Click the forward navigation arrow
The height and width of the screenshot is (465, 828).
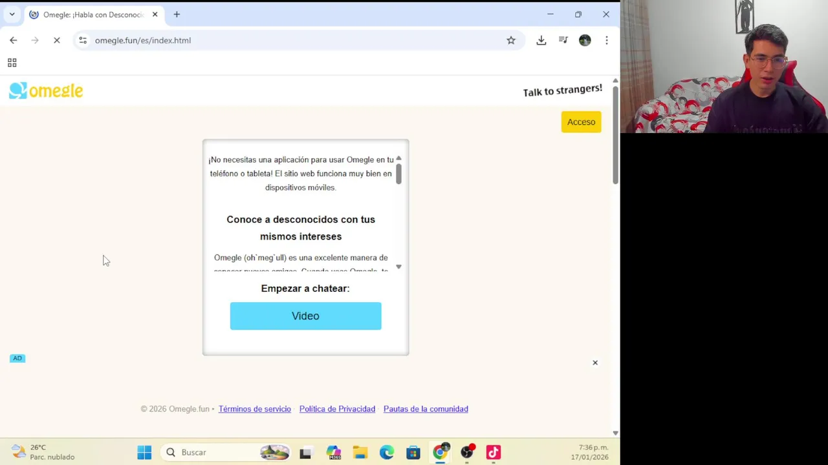tap(35, 40)
